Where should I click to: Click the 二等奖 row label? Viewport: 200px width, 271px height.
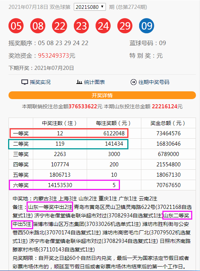tap(21, 144)
